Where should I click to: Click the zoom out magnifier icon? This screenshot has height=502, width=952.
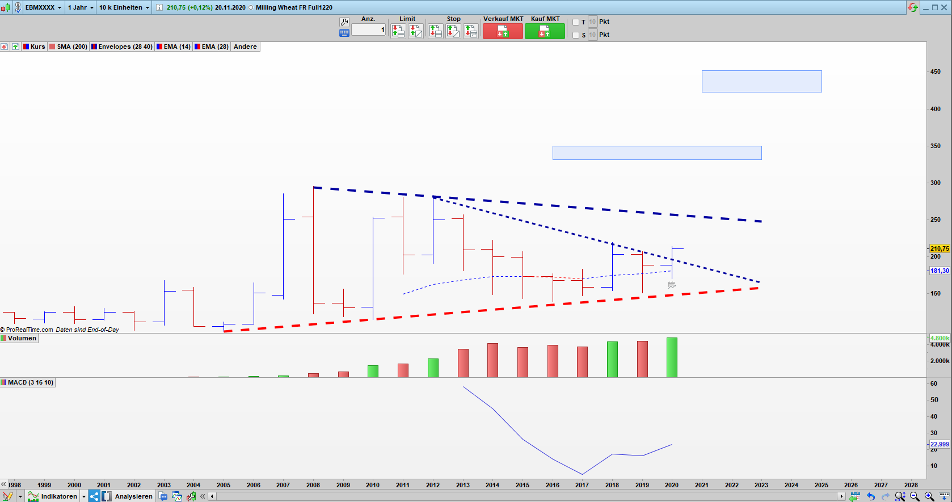point(915,496)
